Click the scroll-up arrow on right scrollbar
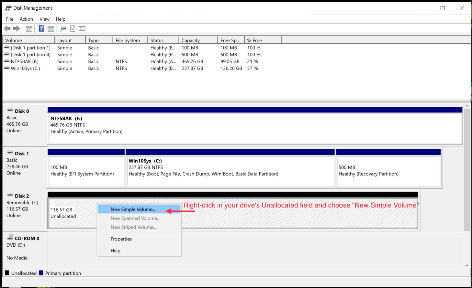472x288 pixels. 467,105
